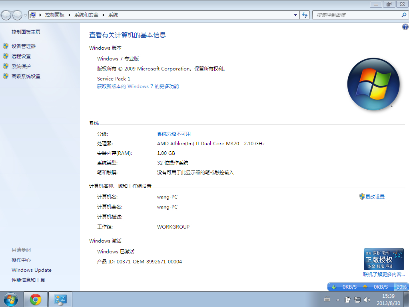Click the network tray icon

tap(357, 300)
